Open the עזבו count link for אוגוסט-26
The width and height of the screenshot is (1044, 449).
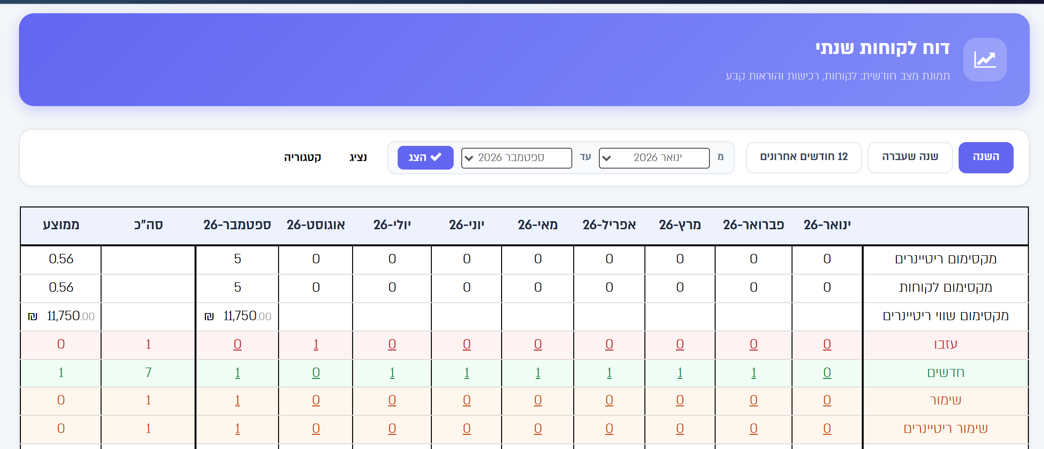point(316,344)
